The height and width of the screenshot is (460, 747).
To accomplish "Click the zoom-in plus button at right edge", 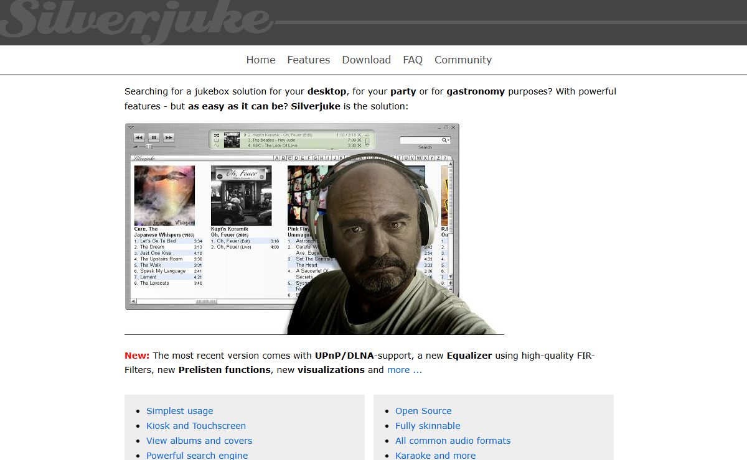I will 450,283.
